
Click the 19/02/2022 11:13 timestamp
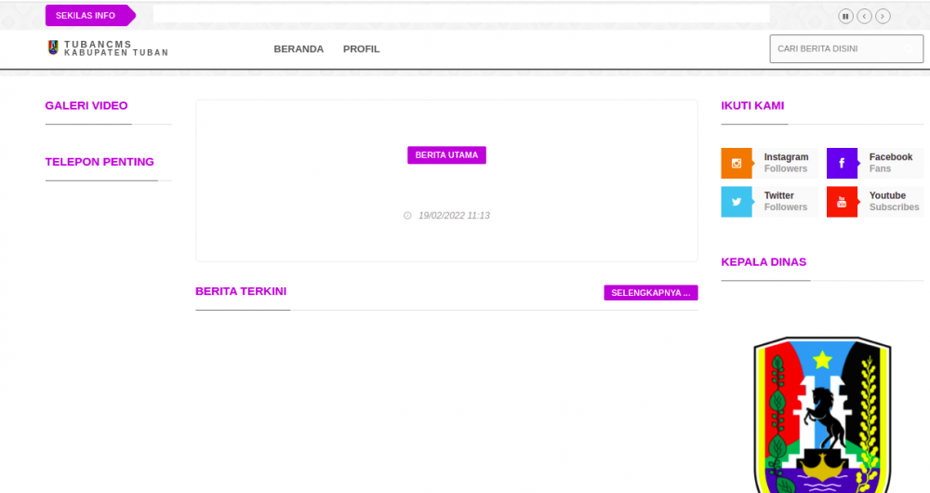pyautogui.click(x=454, y=216)
